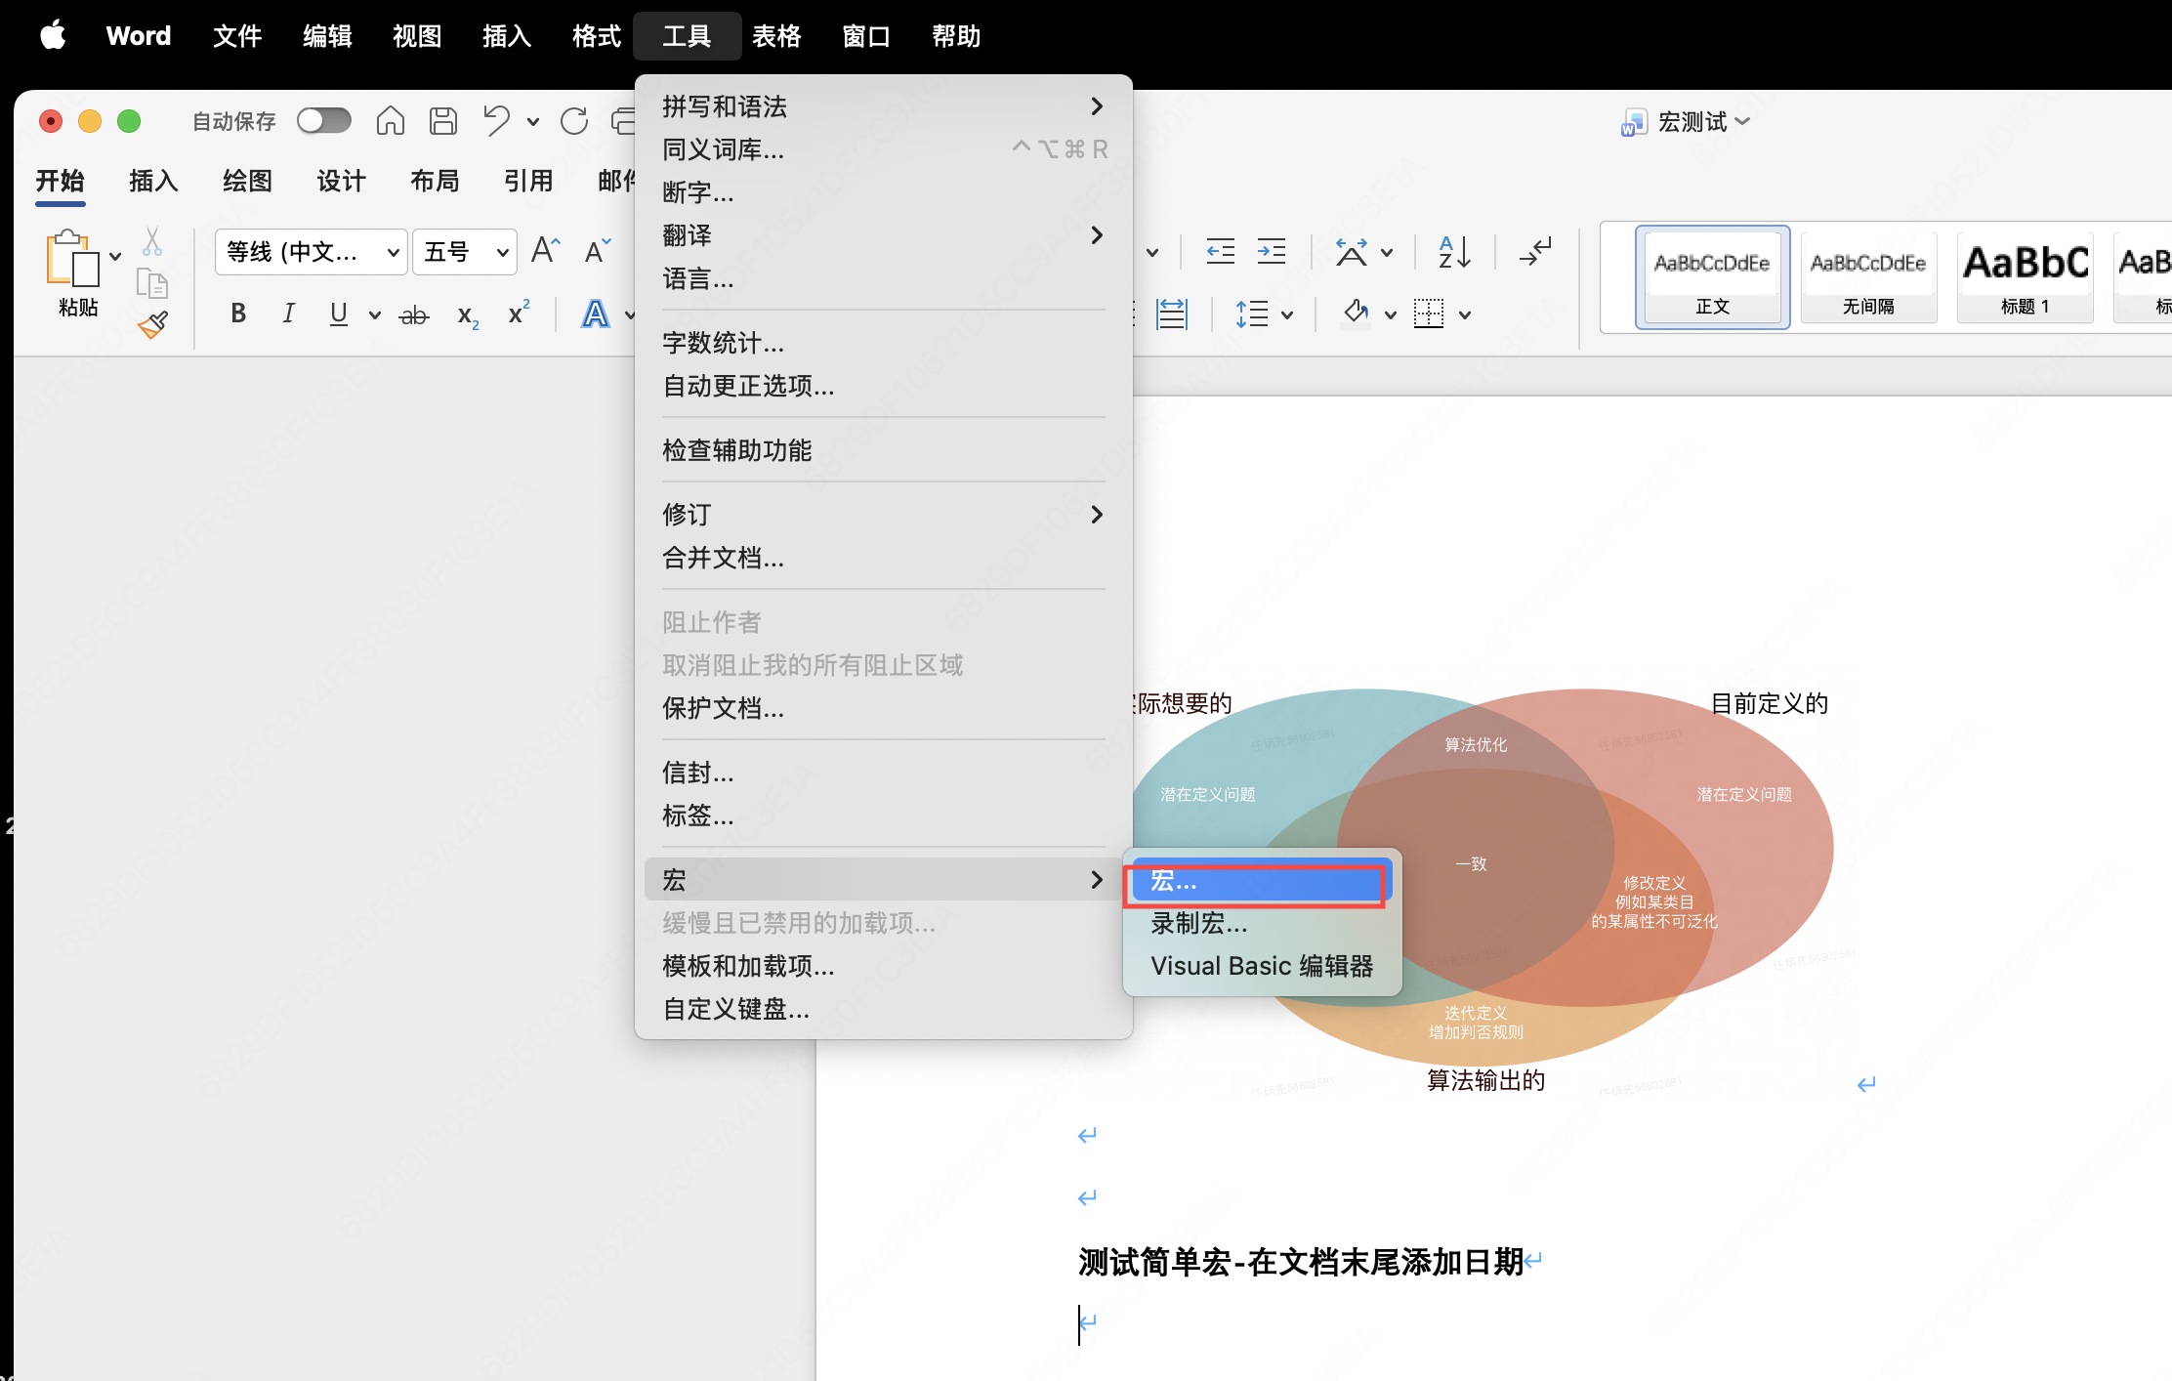Apply strikethrough text formatting

(x=414, y=314)
